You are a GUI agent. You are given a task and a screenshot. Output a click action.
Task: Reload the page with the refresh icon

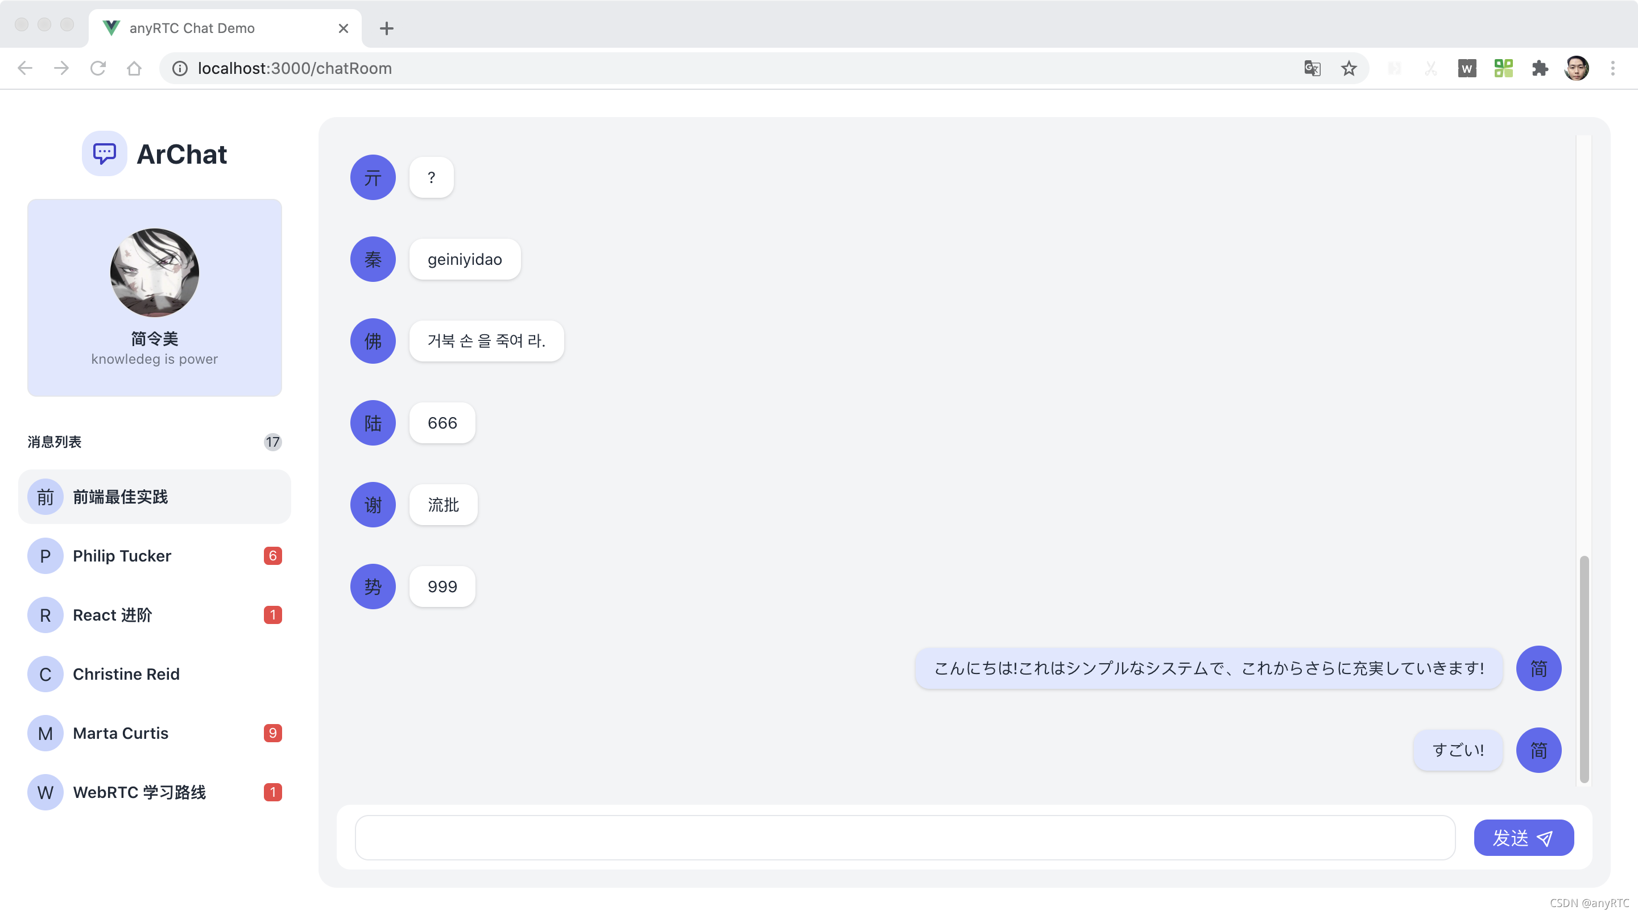pyautogui.click(x=98, y=68)
